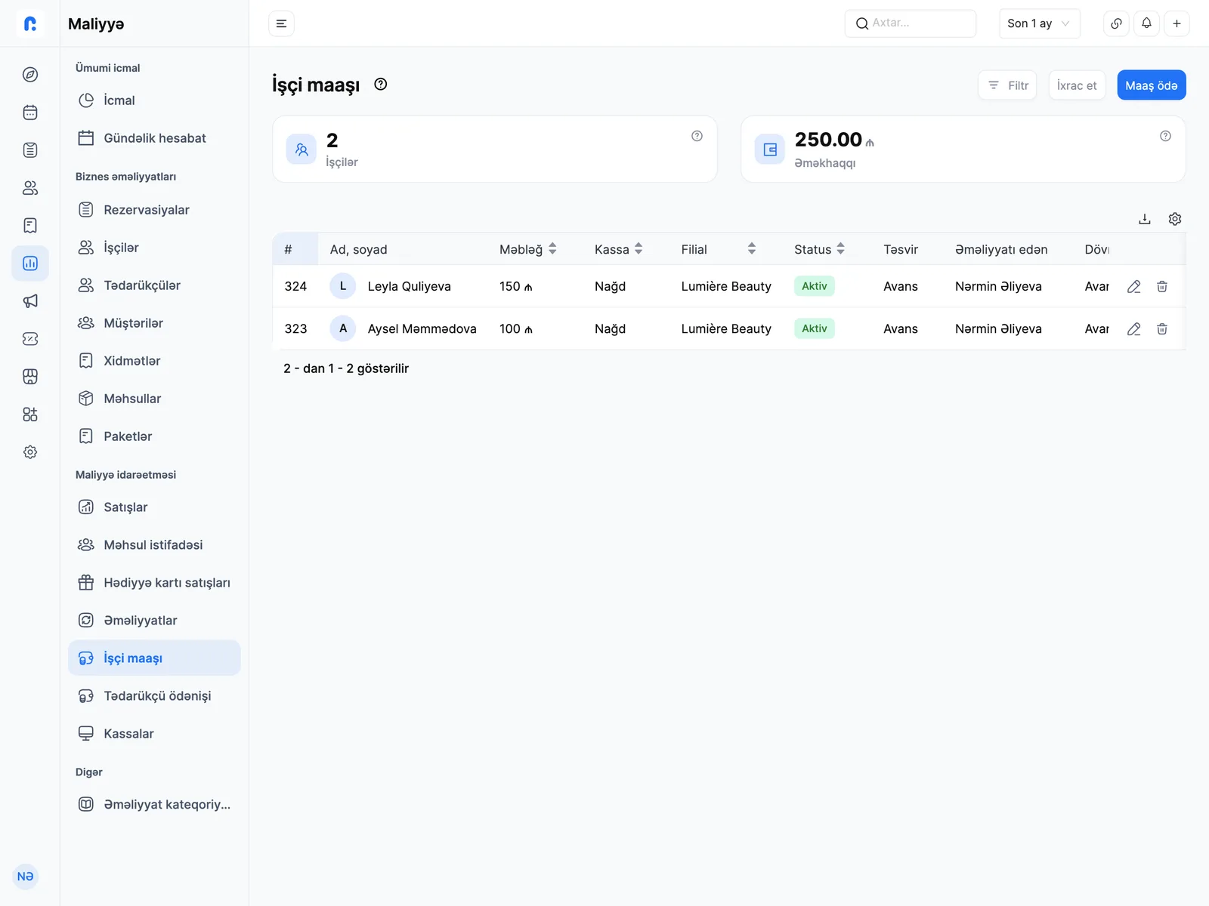Click the compass icon in the left rail
Screen dimensions: 1209x906
(30, 75)
